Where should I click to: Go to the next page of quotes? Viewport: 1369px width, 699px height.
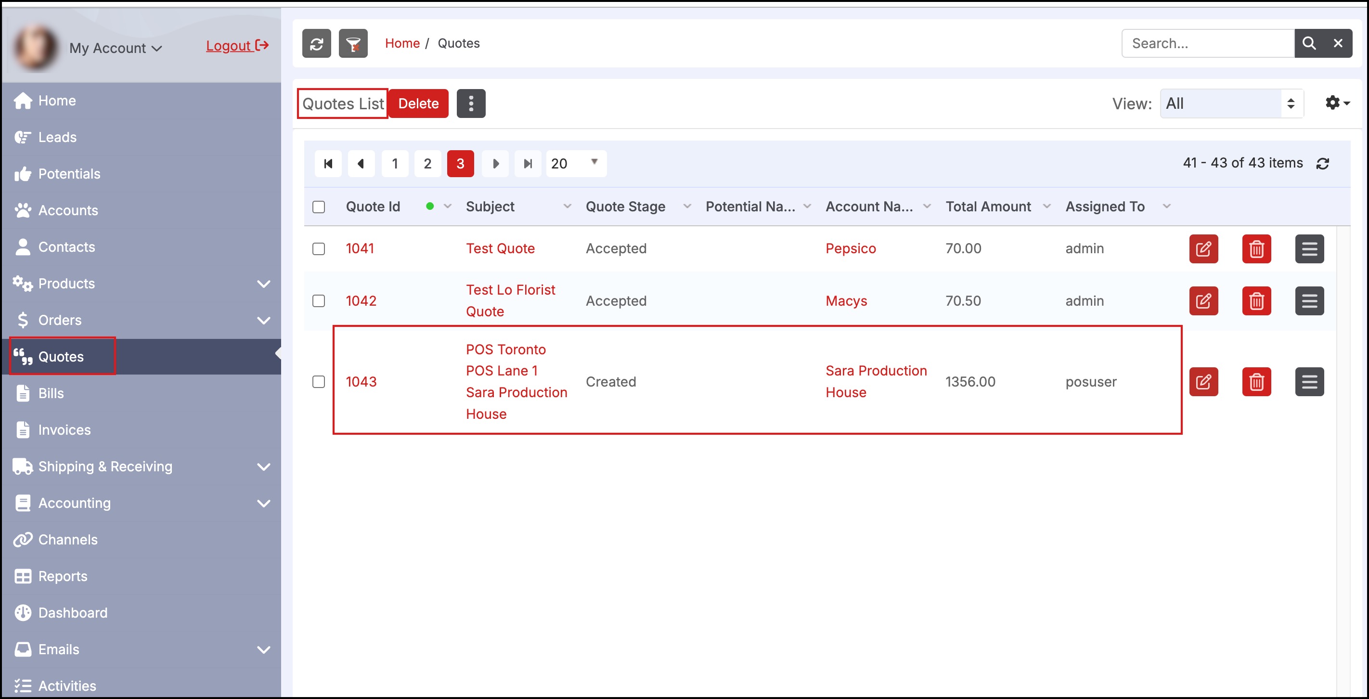tap(495, 164)
